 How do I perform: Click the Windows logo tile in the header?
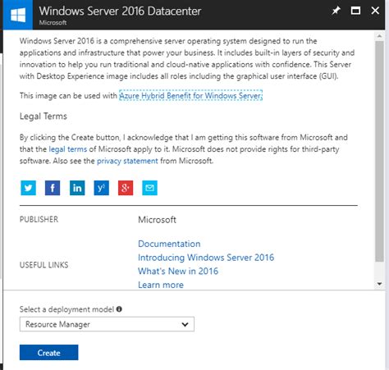(x=18, y=15)
